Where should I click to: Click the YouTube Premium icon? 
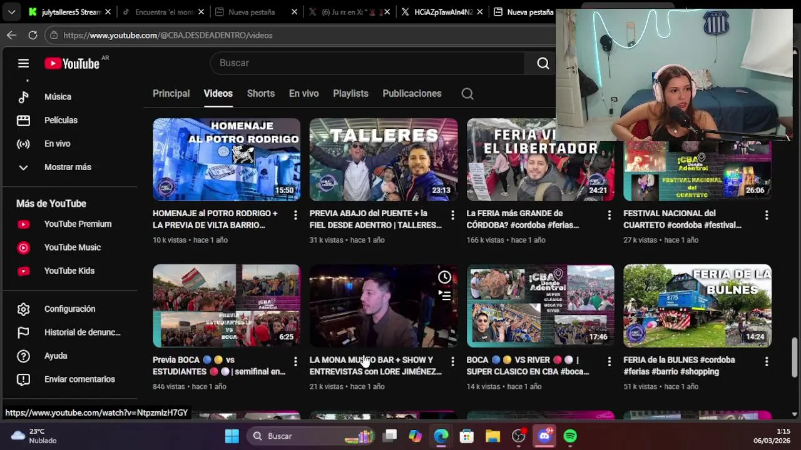click(23, 224)
